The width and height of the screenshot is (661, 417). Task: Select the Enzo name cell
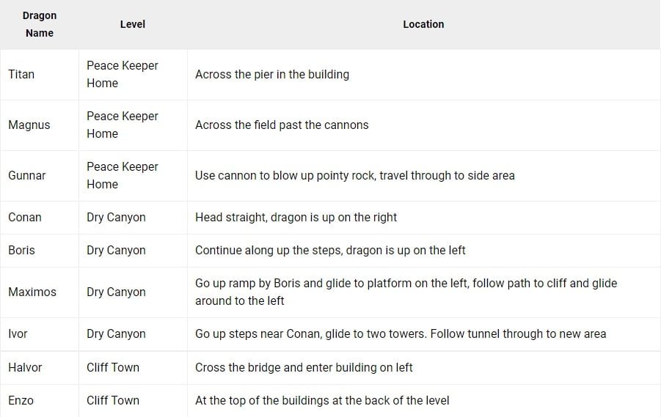21,400
